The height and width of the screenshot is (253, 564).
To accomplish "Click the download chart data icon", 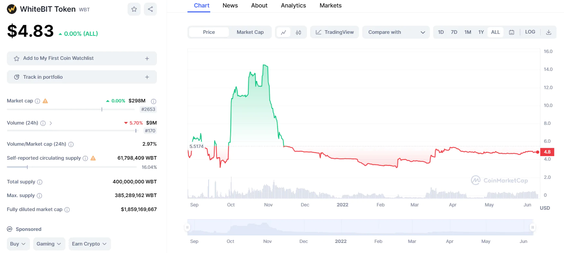I will (549, 32).
